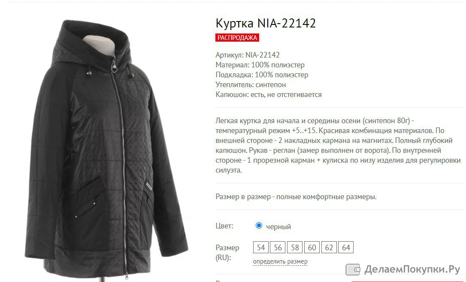
Task: Select size 60 box
Action: click(312, 247)
